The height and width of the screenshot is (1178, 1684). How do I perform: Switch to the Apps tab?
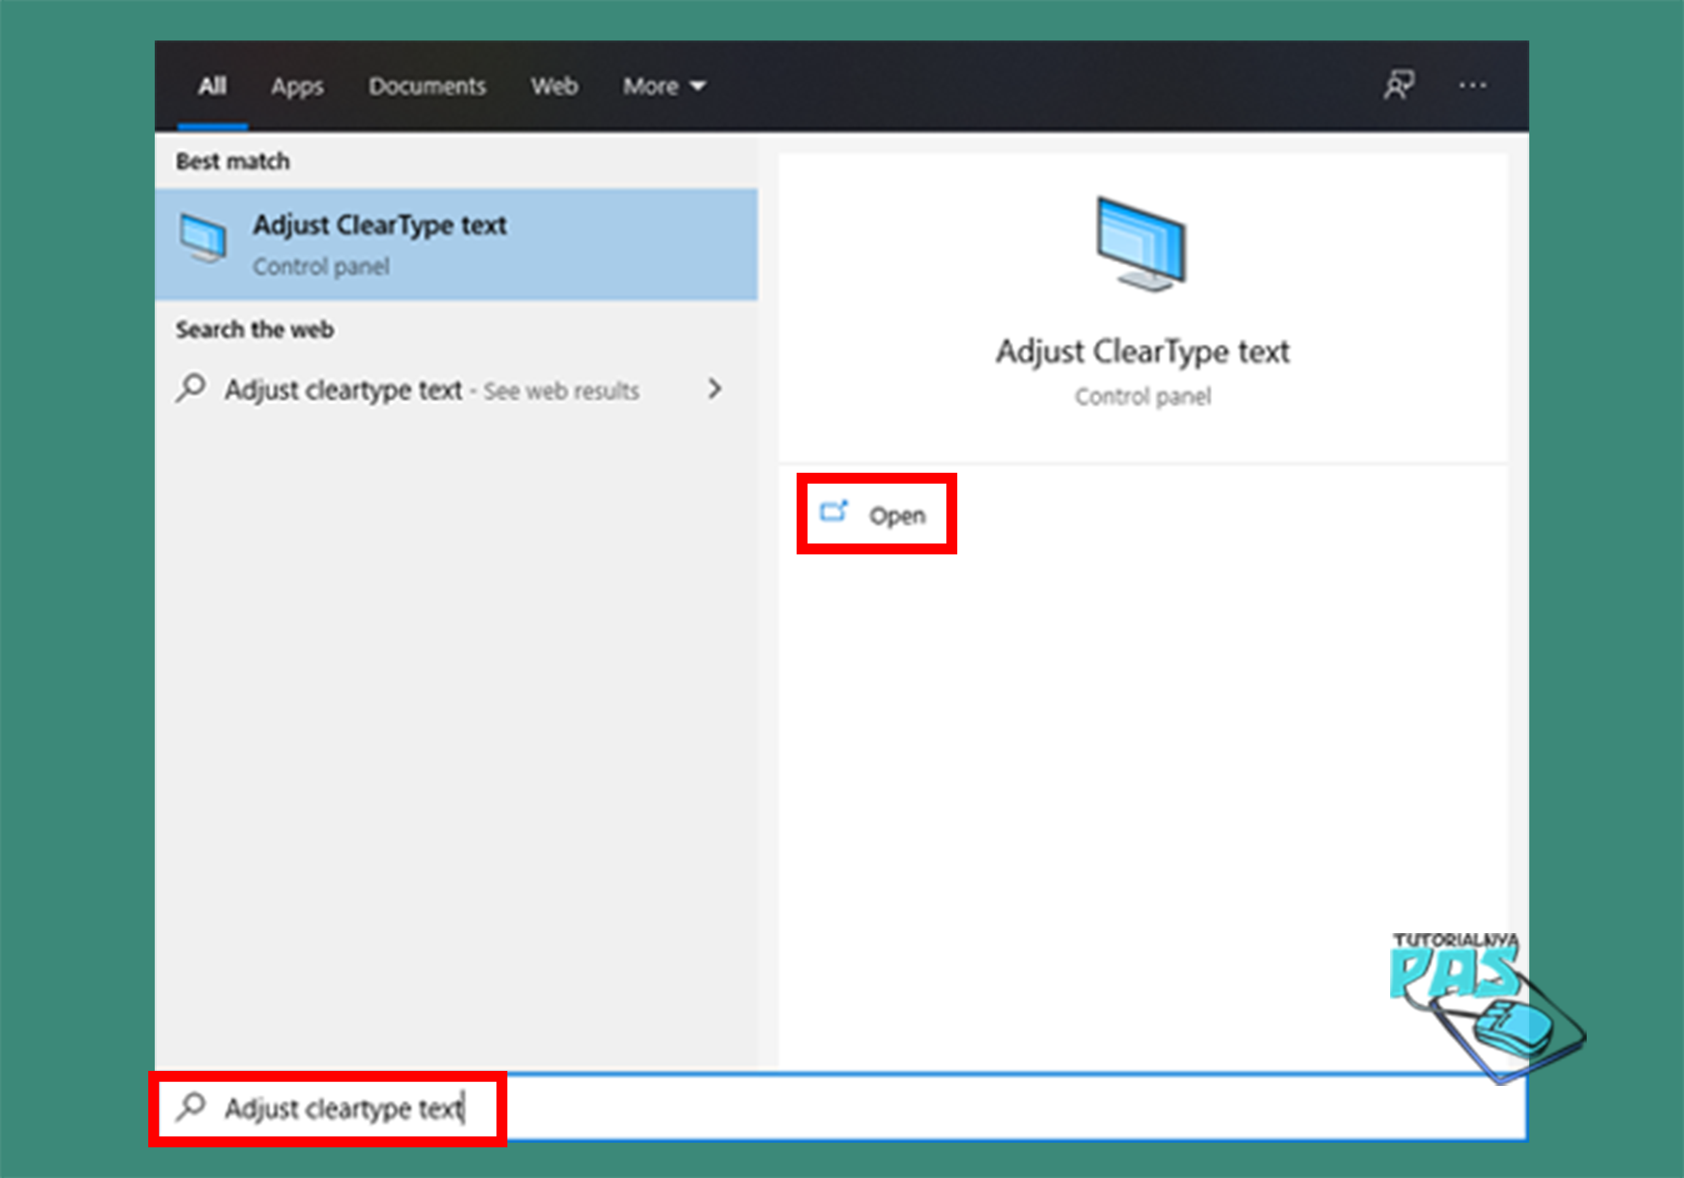point(297,87)
